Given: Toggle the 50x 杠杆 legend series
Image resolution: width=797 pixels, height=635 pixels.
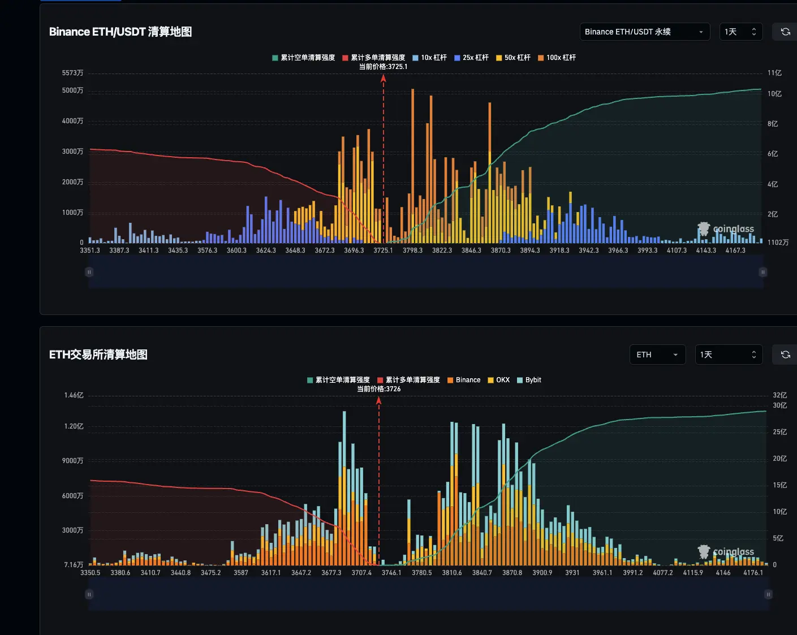Looking at the screenshot, I should (514, 58).
